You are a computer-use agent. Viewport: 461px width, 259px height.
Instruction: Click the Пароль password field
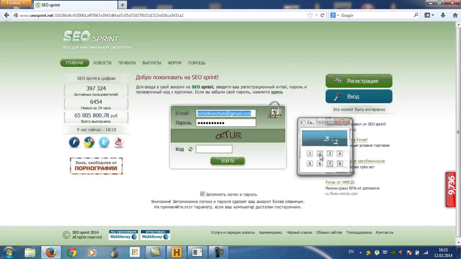226,123
